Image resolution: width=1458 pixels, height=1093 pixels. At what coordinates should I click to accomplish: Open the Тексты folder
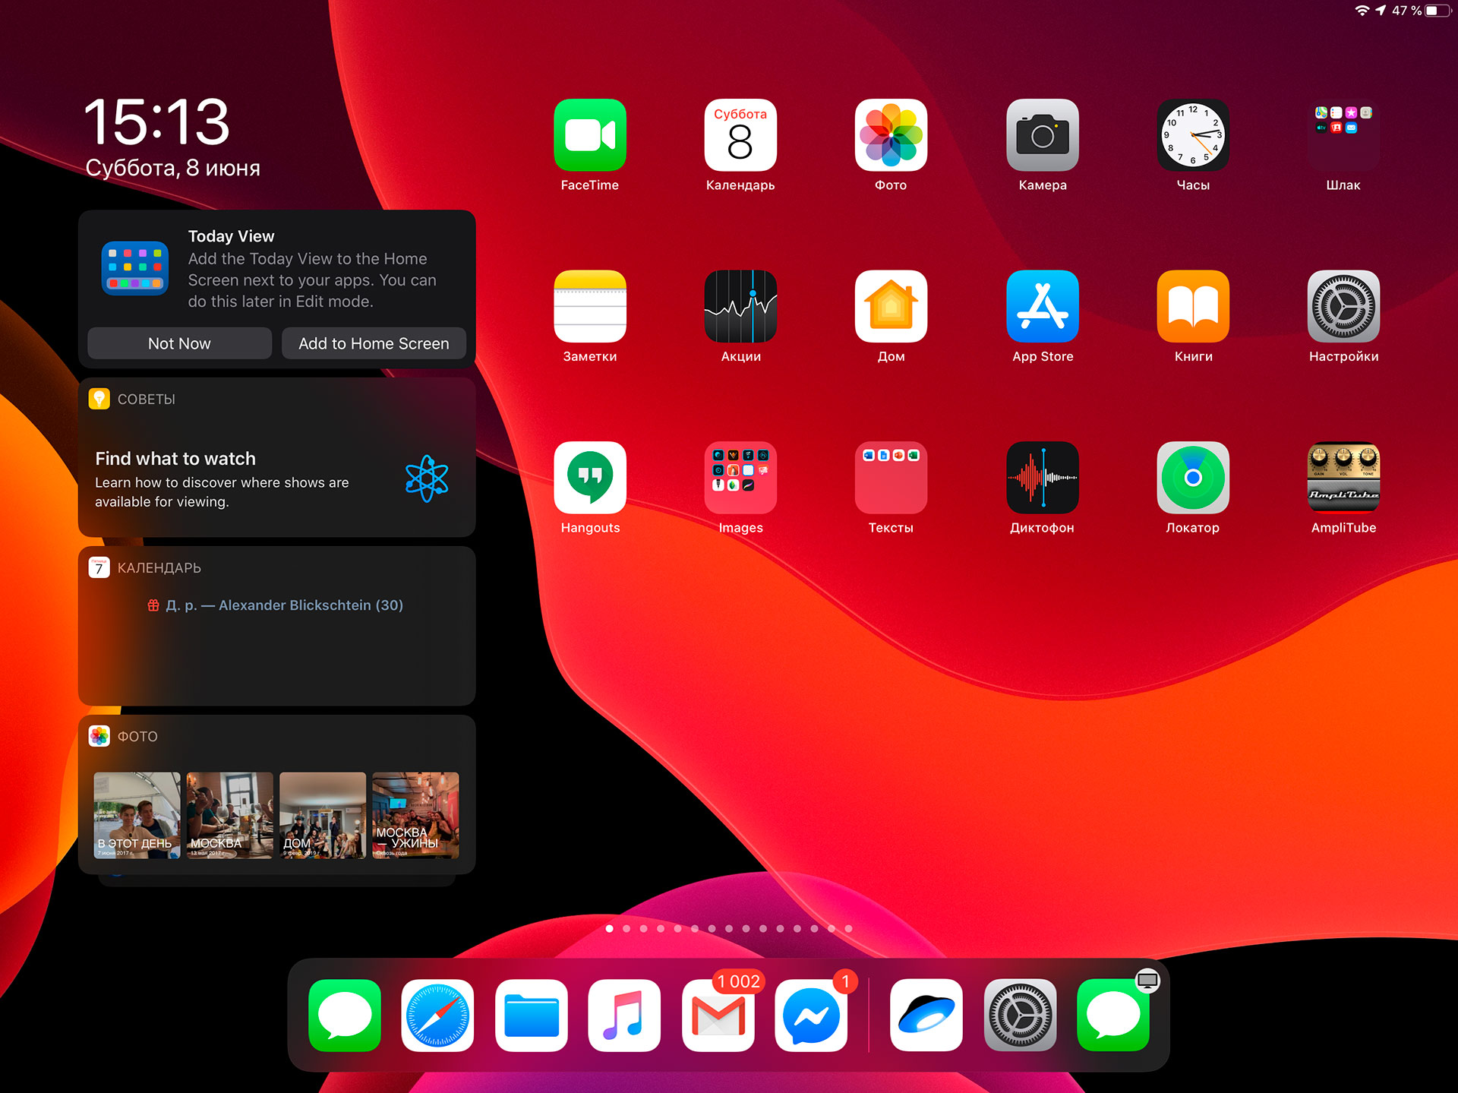(x=891, y=478)
